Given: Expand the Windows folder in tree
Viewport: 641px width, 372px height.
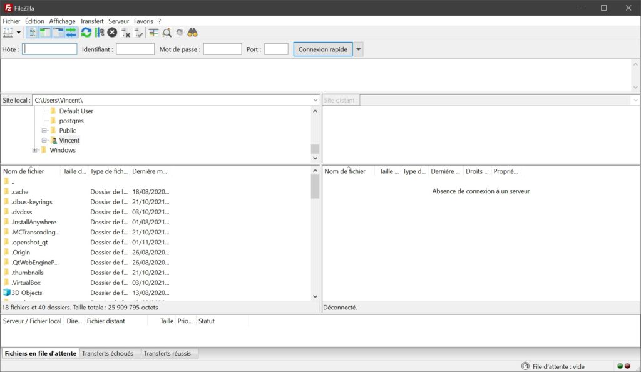Looking at the screenshot, I should (35, 150).
